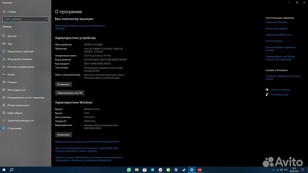Select the 32,0 ГБ memory value

point(97,56)
